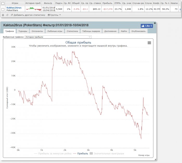The image size is (182, 163).
Task: Close the Kaktus26rus statistics panel
Action: pyautogui.click(x=155, y=23)
